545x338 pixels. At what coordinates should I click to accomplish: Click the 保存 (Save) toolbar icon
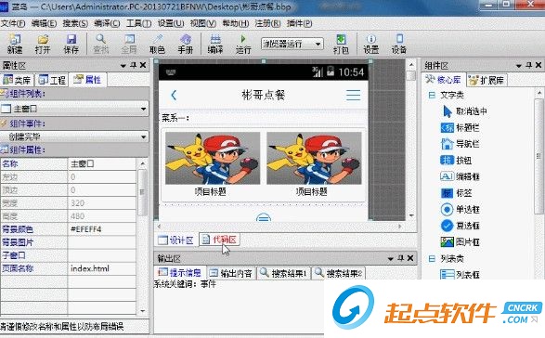[71, 44]
